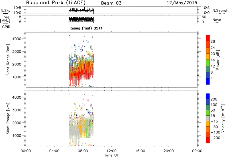Click the 'Power [dB]' axis label
The image size is (228, 157).
click(x=218, y=60)
